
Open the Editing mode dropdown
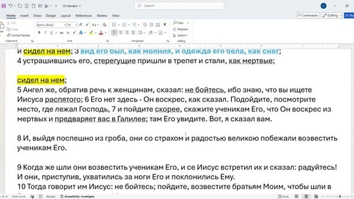click(x=332, y=15)
